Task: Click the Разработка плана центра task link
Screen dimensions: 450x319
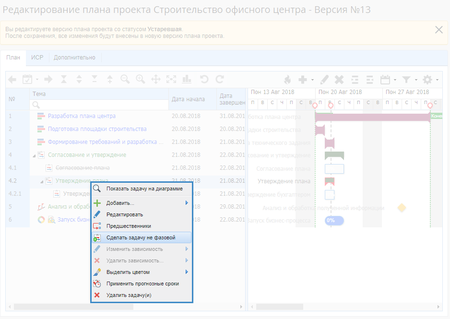Action: click(82, 116)
